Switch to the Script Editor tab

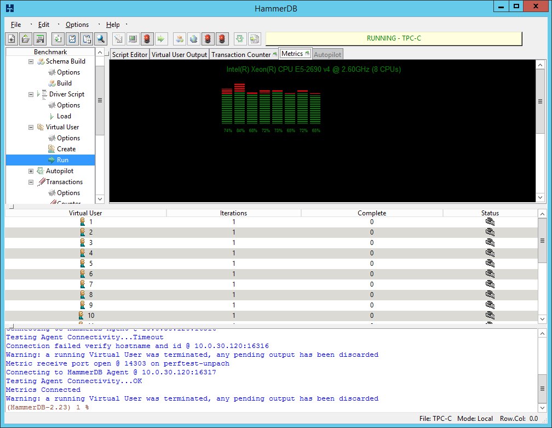[130, 55]
